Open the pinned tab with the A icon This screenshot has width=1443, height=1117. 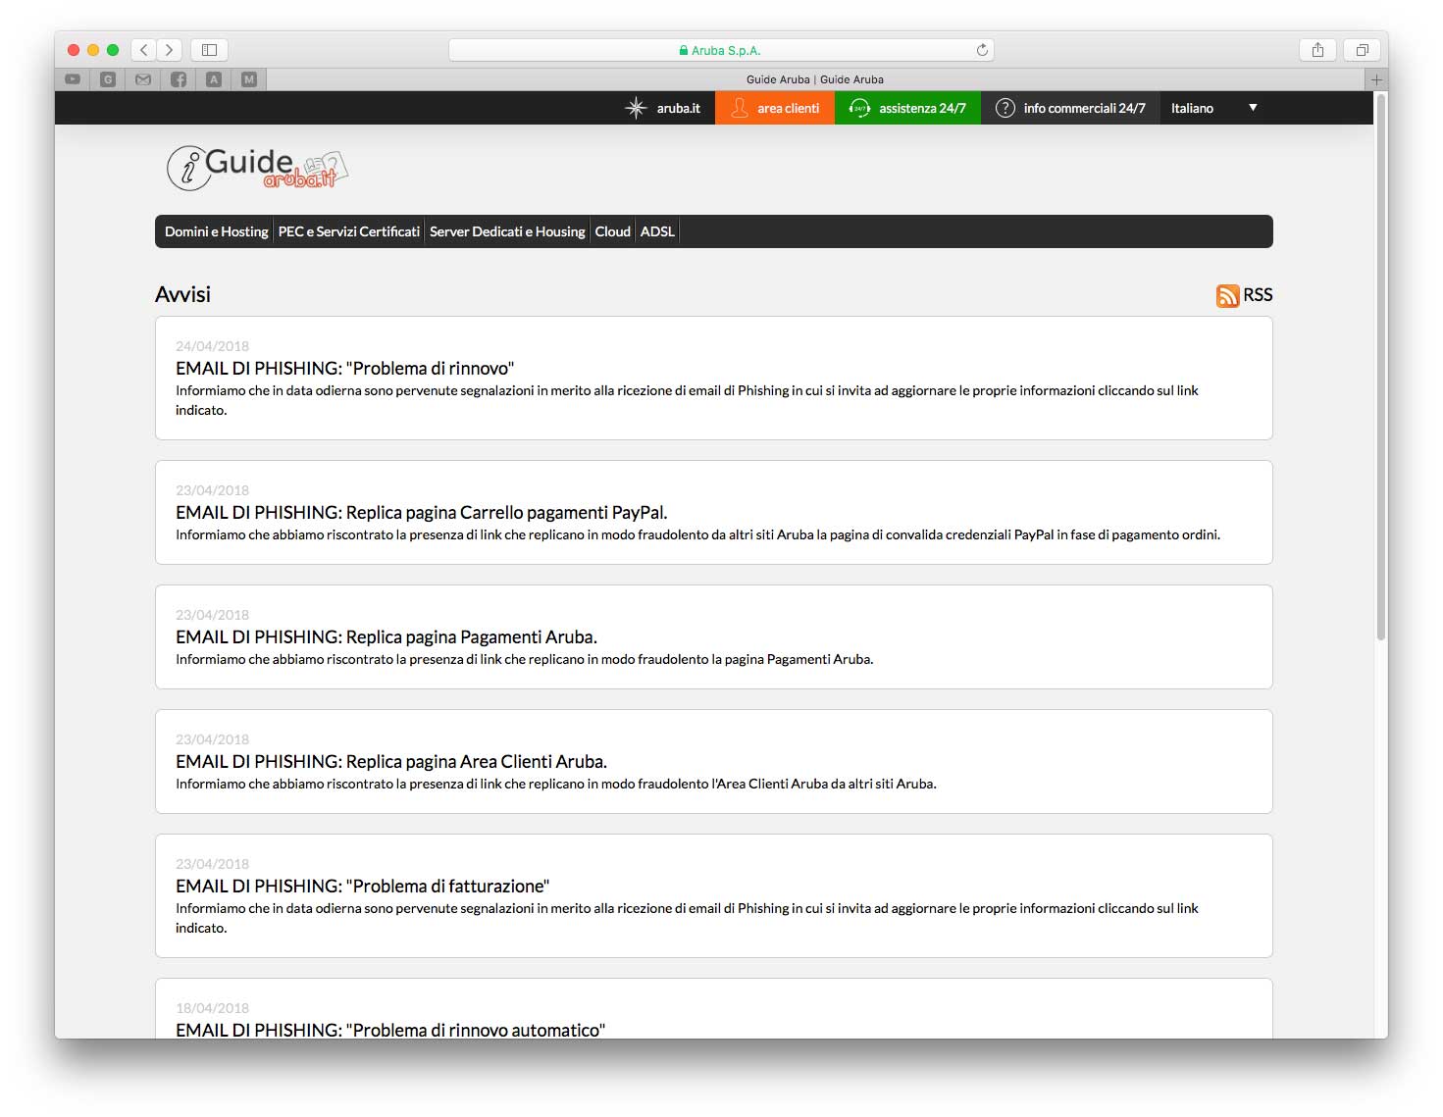[x=214, y=79]
